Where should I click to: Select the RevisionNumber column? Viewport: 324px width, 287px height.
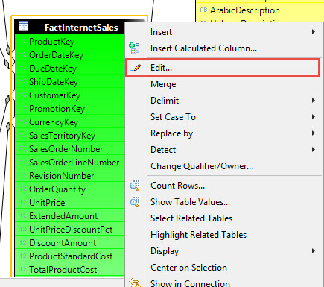(69, 175)
